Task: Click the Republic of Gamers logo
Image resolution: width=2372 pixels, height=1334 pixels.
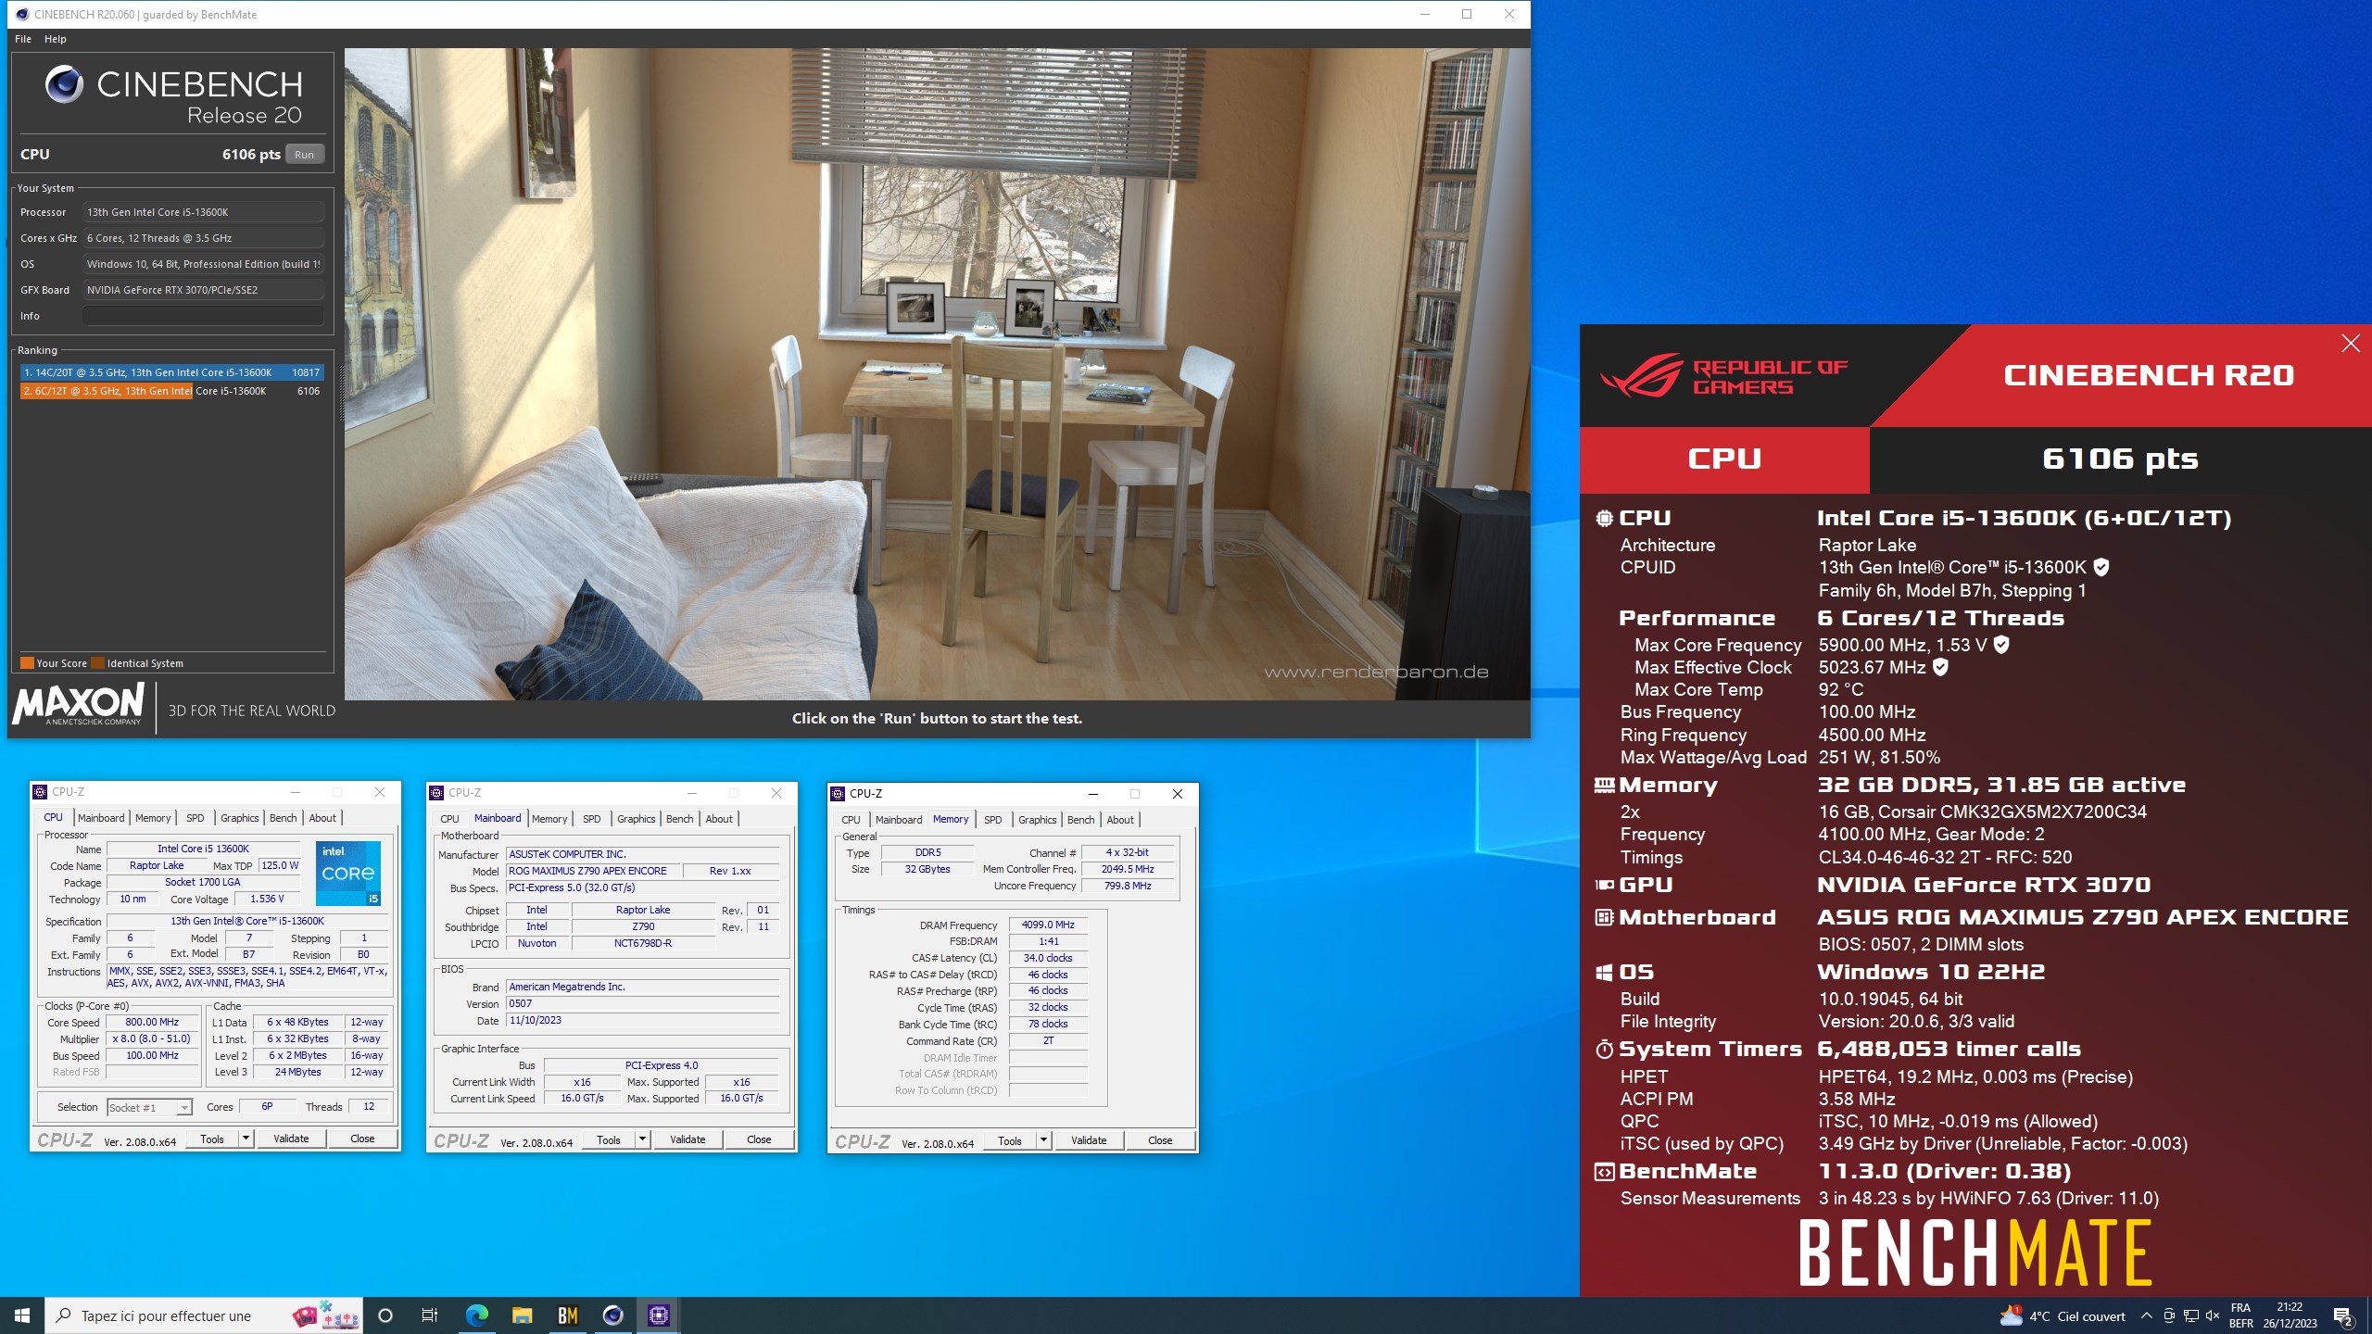Action: [x=1723, y=376]
